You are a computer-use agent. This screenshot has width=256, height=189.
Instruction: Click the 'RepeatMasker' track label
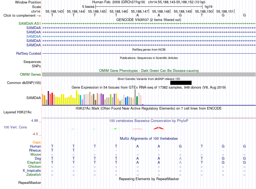point(30,183)
